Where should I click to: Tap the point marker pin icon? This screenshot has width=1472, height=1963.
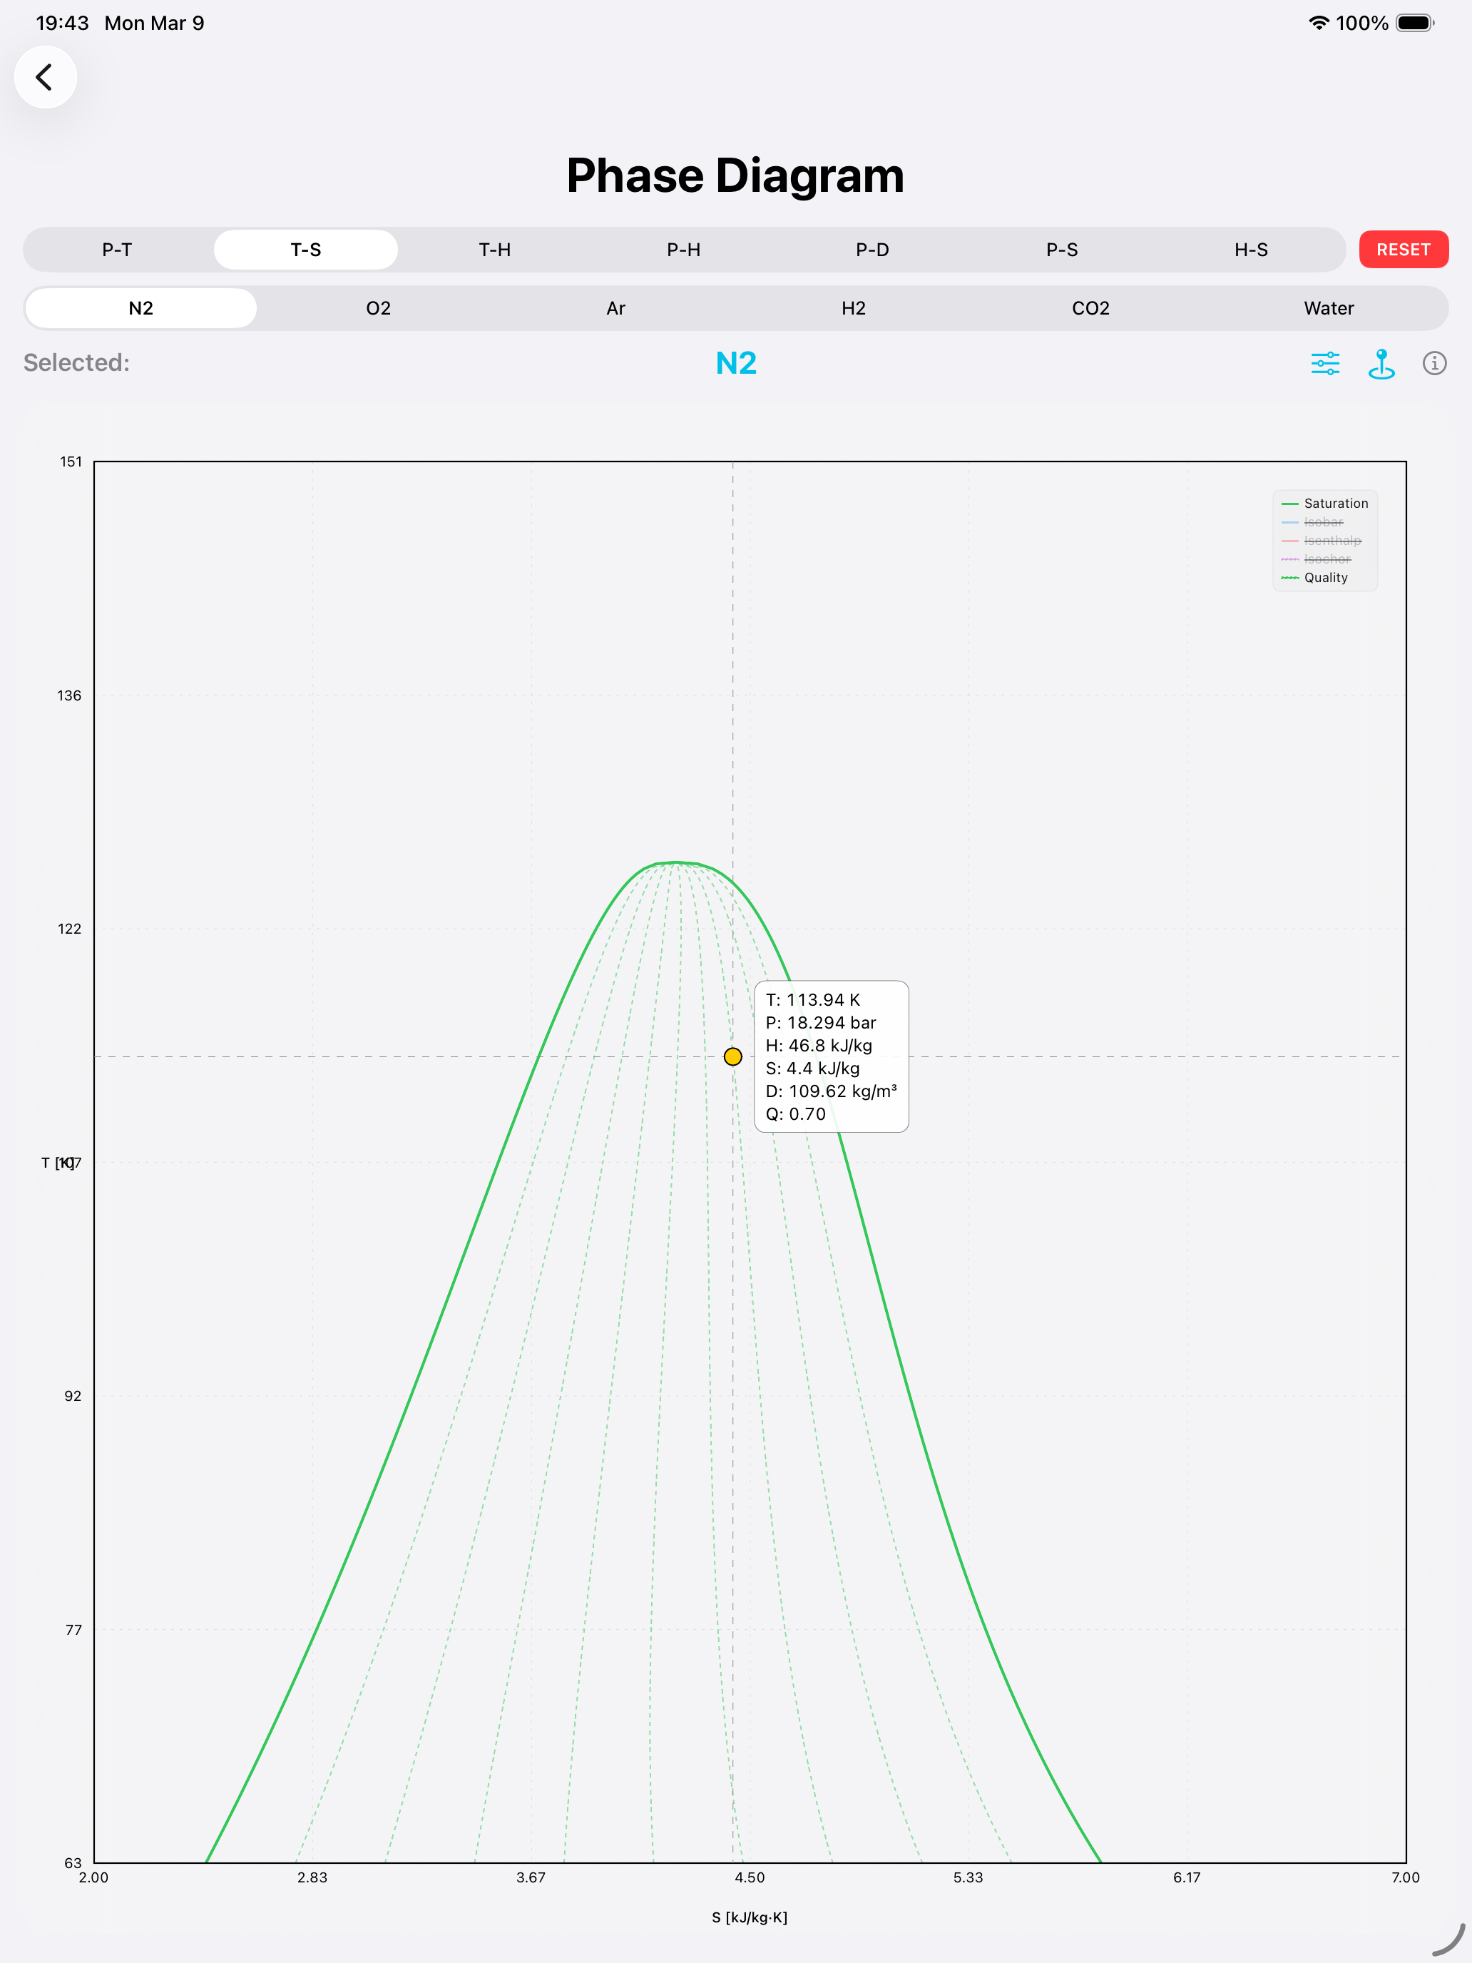[1381, 363]
